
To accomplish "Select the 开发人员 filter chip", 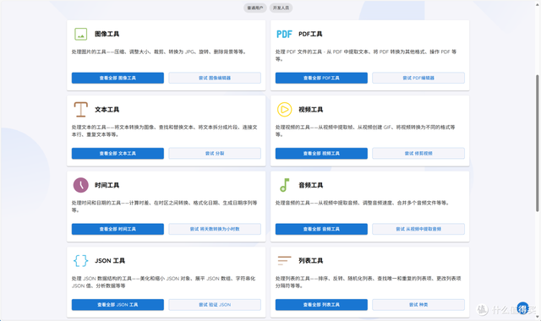I will point(281,8).
